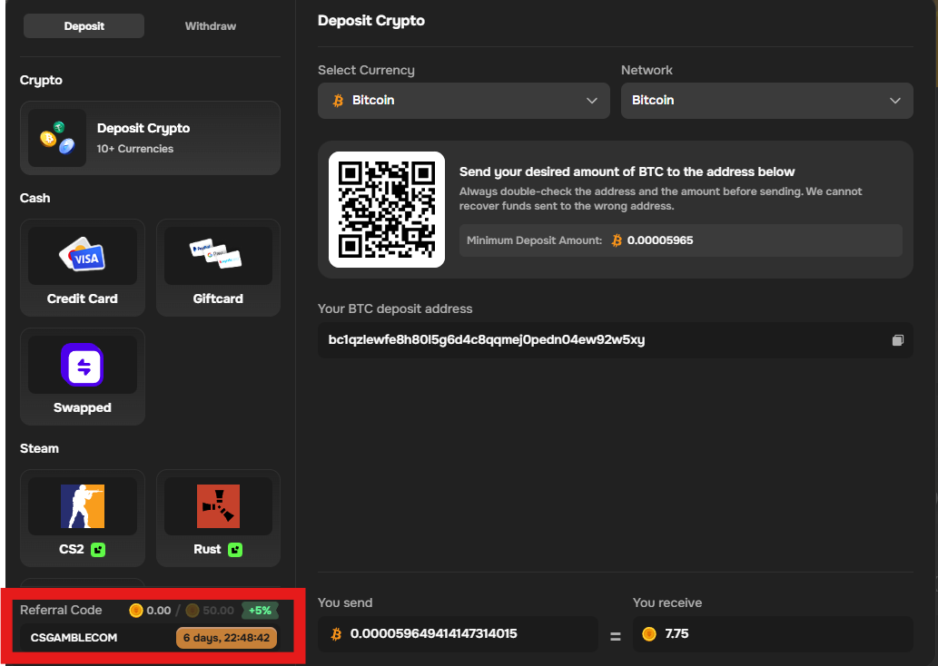Click the Rust game icon
The width and height of the screenshot is (938, 666).
click(218, 505)
